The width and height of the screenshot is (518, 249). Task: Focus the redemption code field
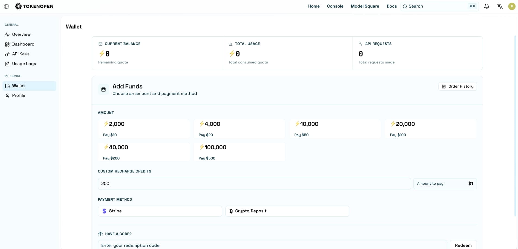[273, 245]
